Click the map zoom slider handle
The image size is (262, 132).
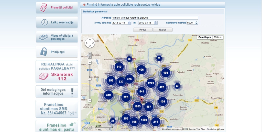(90, 79)
